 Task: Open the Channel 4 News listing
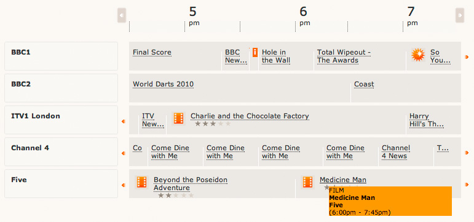(396, 152)
